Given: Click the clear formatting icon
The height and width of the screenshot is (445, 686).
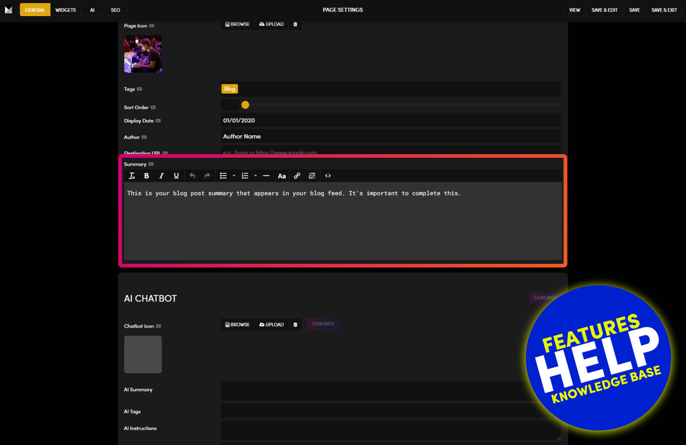Looking at the screenshot, I should tap(132, 176).
